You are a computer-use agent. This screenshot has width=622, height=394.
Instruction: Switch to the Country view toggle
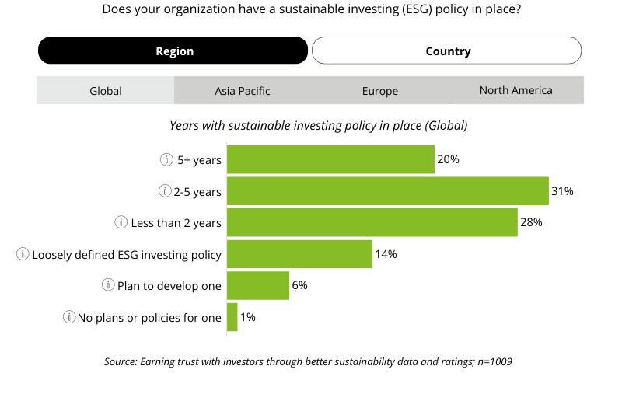tap(447, 51)
